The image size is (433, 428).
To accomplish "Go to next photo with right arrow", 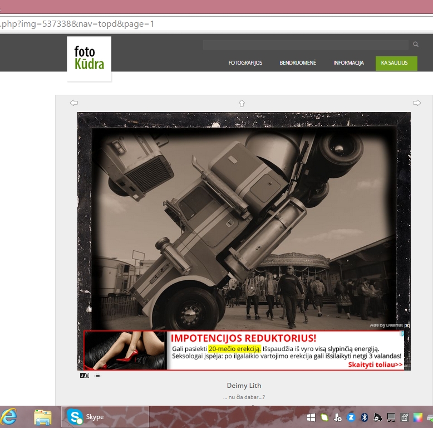I will click(x=416, y=103).
